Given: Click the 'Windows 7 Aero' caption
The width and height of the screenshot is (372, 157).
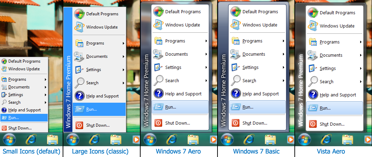Looking at the screenshot, I should [x=179, y=151].
